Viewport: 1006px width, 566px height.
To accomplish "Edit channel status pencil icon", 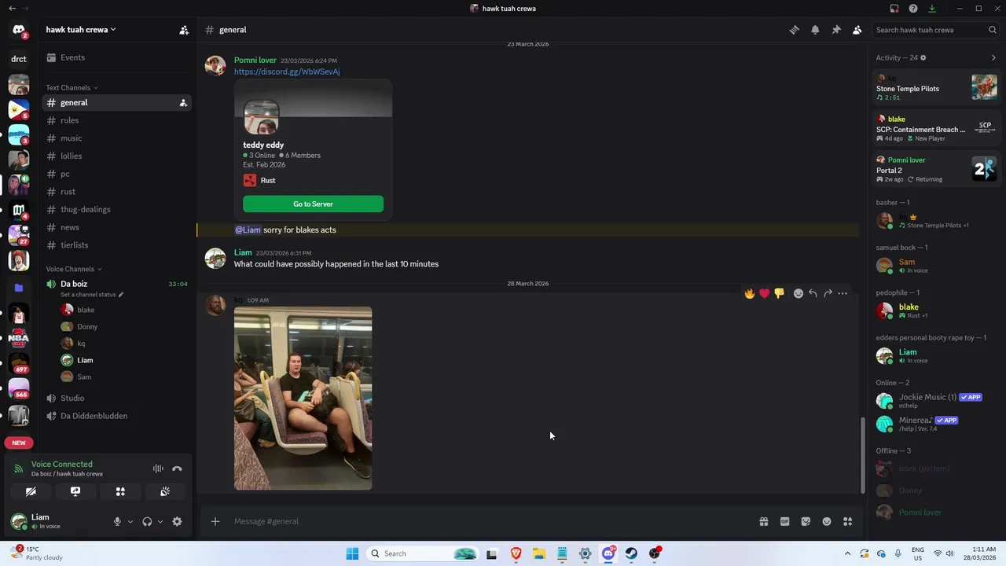I will click(121, 295).
